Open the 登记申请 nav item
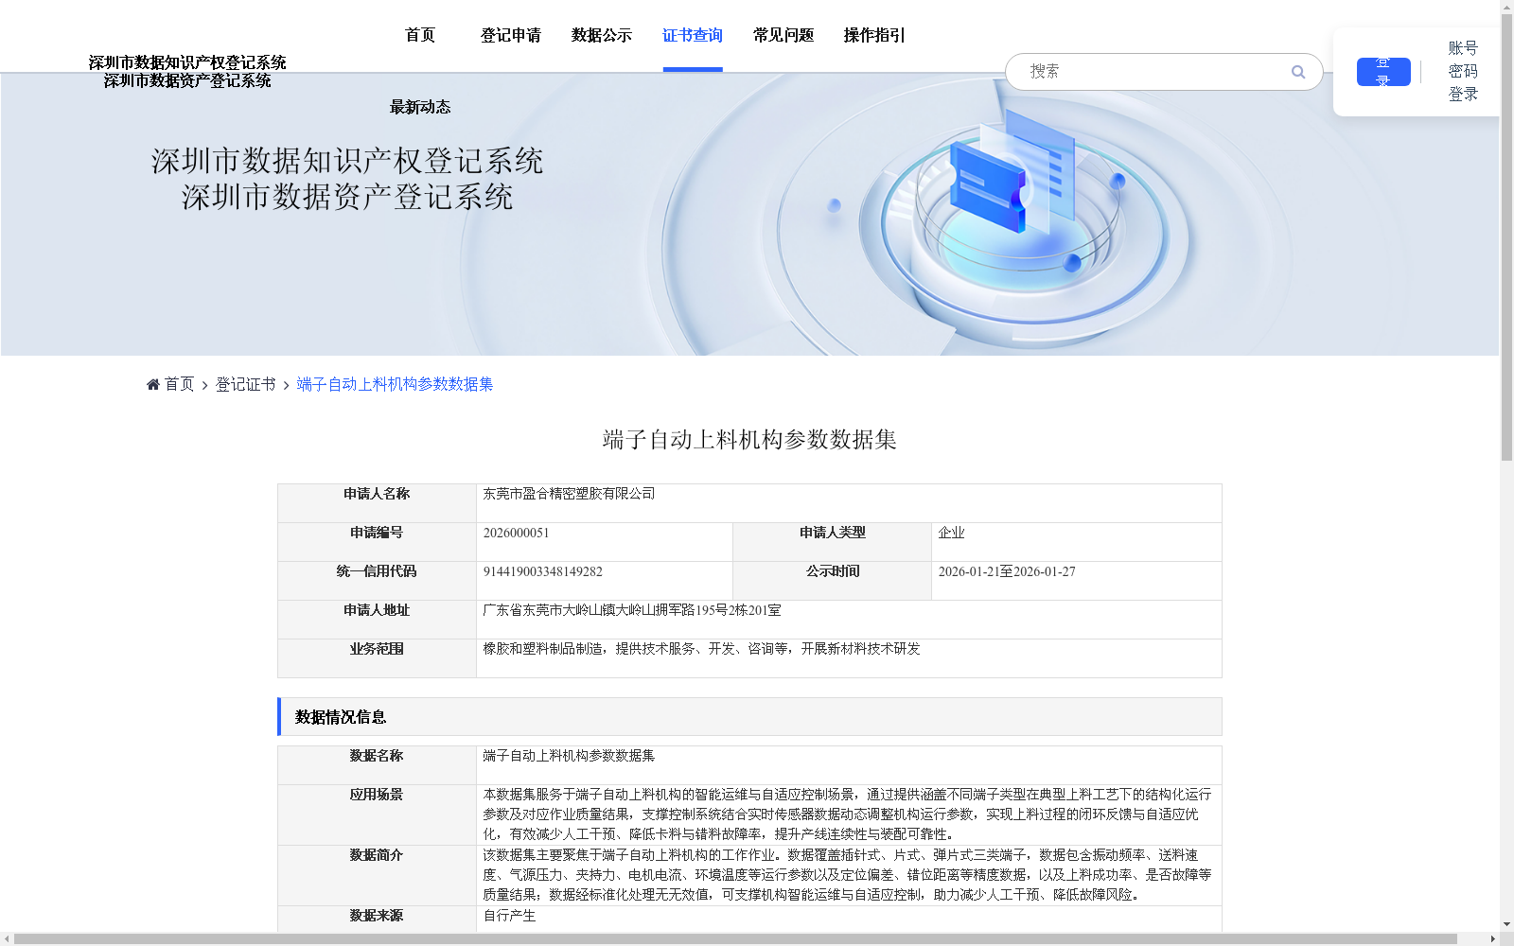 coord(511,35)
